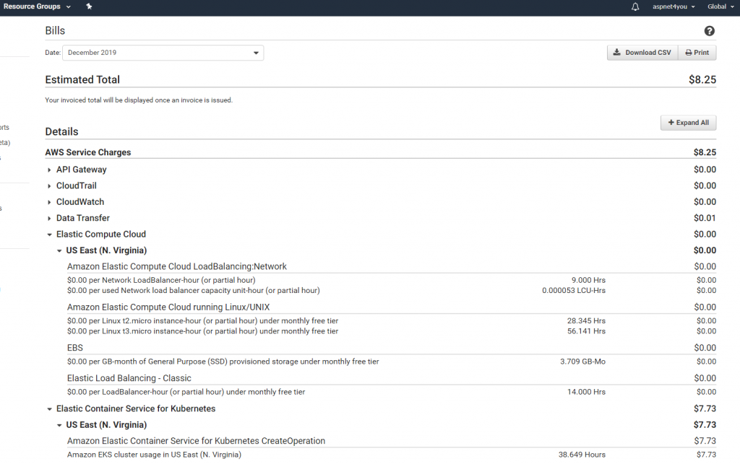Screen dimensions: 740x464
Task: Open the aspnet4you account menu
Action: 674,6
